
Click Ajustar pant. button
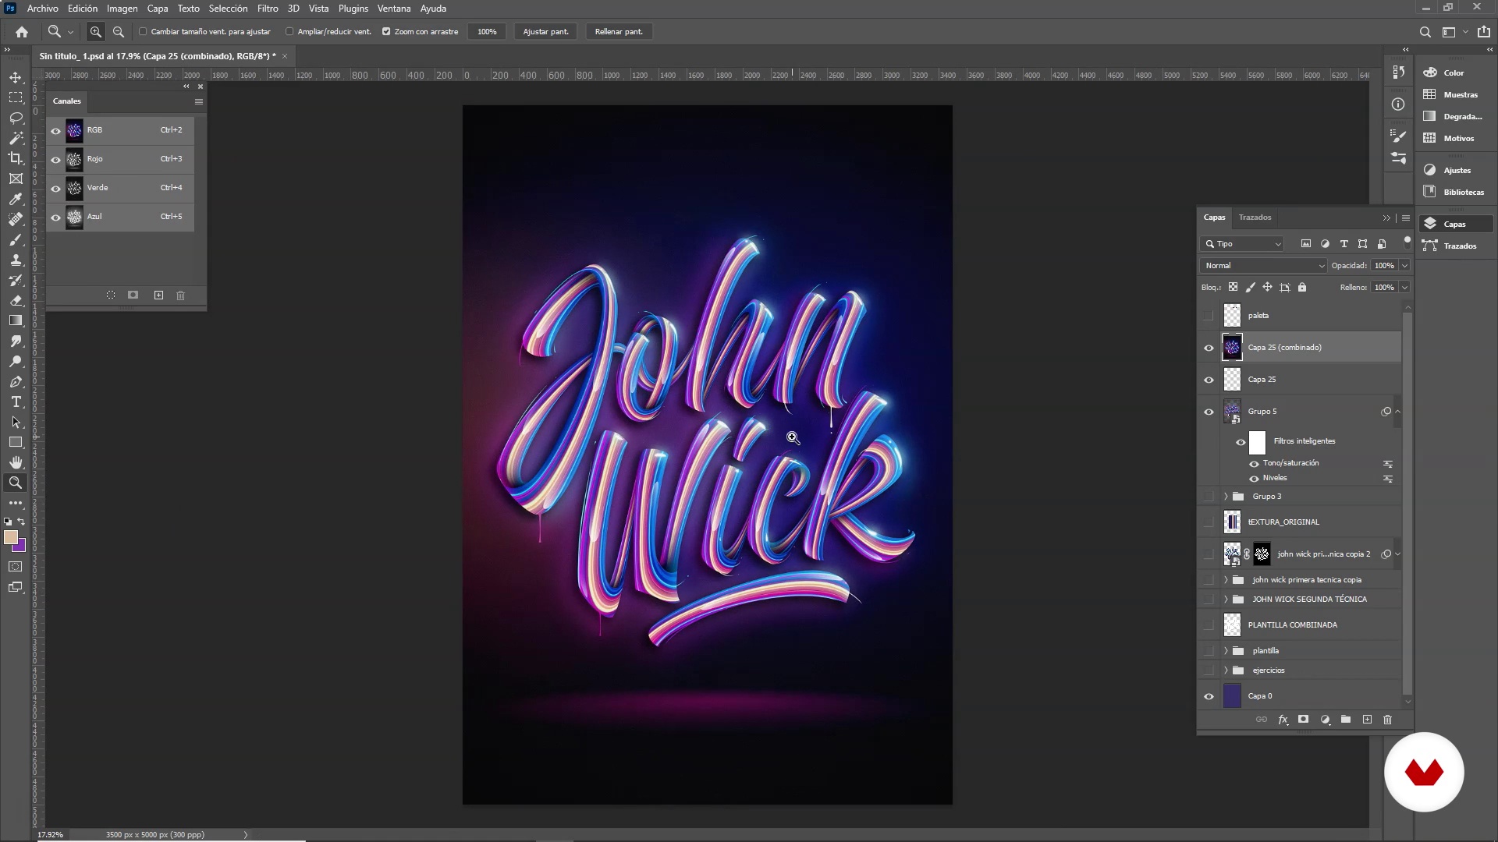[545, 32]
